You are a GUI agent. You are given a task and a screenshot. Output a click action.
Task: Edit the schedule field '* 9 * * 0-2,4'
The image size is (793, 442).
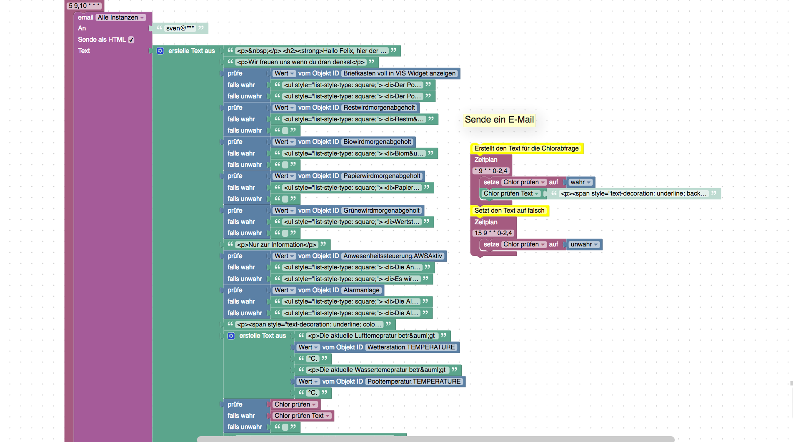pyautogui.click(x=491, y=171)
